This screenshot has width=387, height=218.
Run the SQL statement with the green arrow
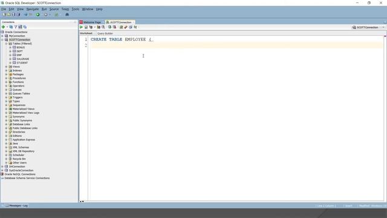pyautogui.click(x=81, y=27)
